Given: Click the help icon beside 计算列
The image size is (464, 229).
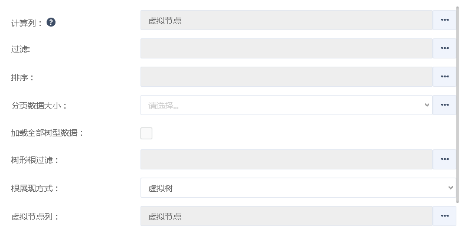Looking at the screenshot, I should tap(51, 22).
